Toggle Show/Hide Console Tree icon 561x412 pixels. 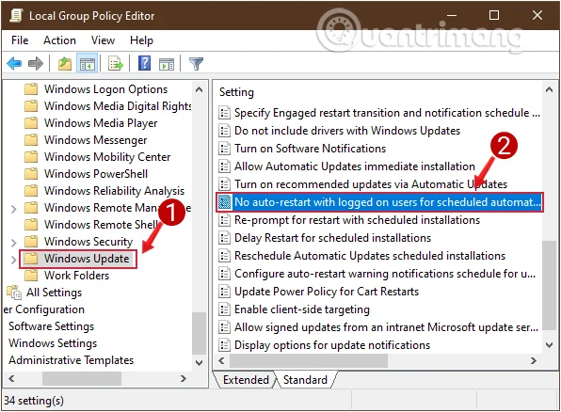pos(87,64)
